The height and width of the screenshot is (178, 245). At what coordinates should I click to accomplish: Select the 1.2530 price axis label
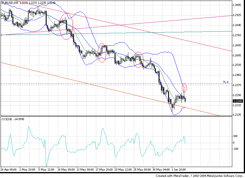(x=237, y=65)
